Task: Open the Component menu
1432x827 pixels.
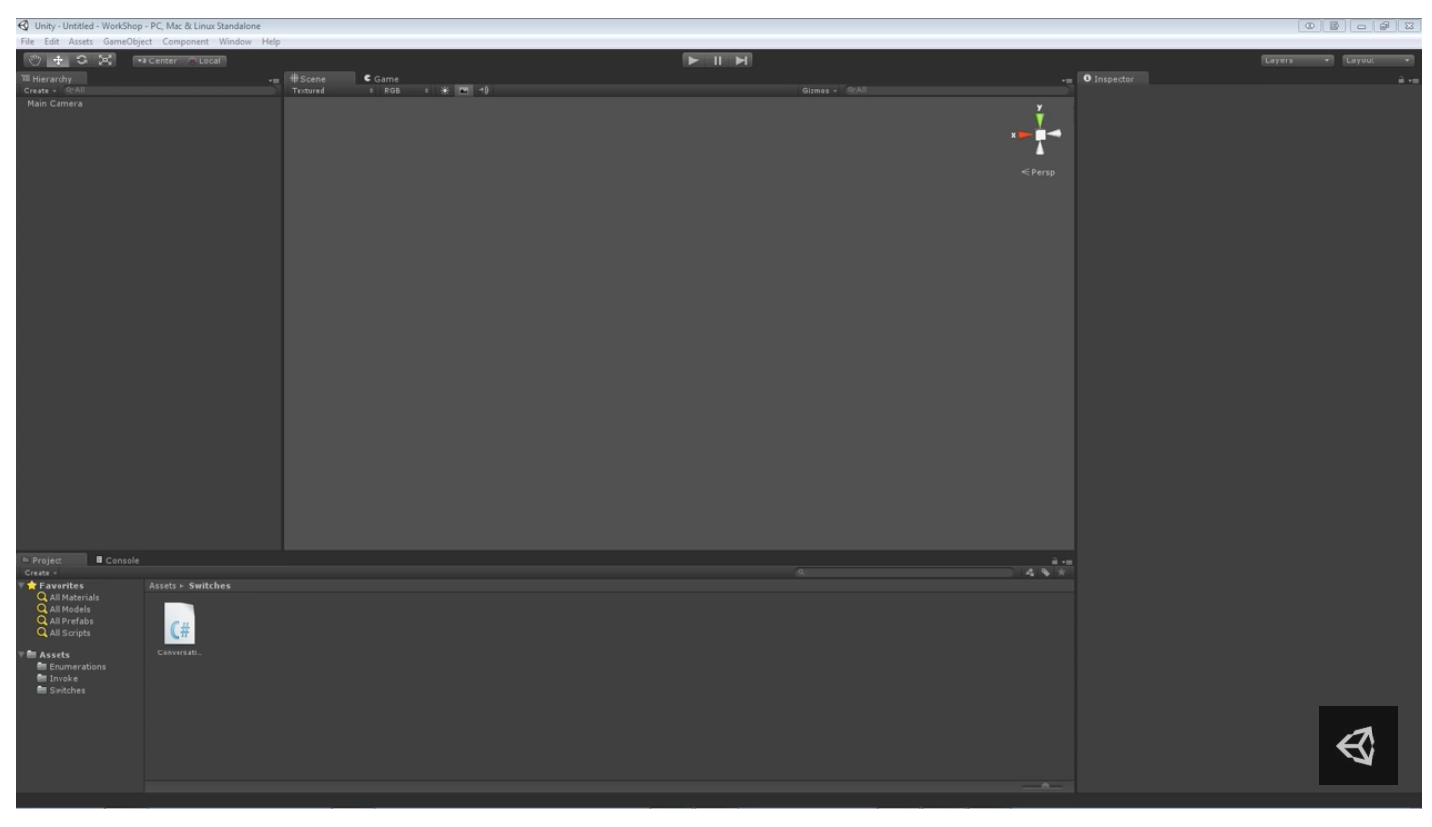Action: 185,41
